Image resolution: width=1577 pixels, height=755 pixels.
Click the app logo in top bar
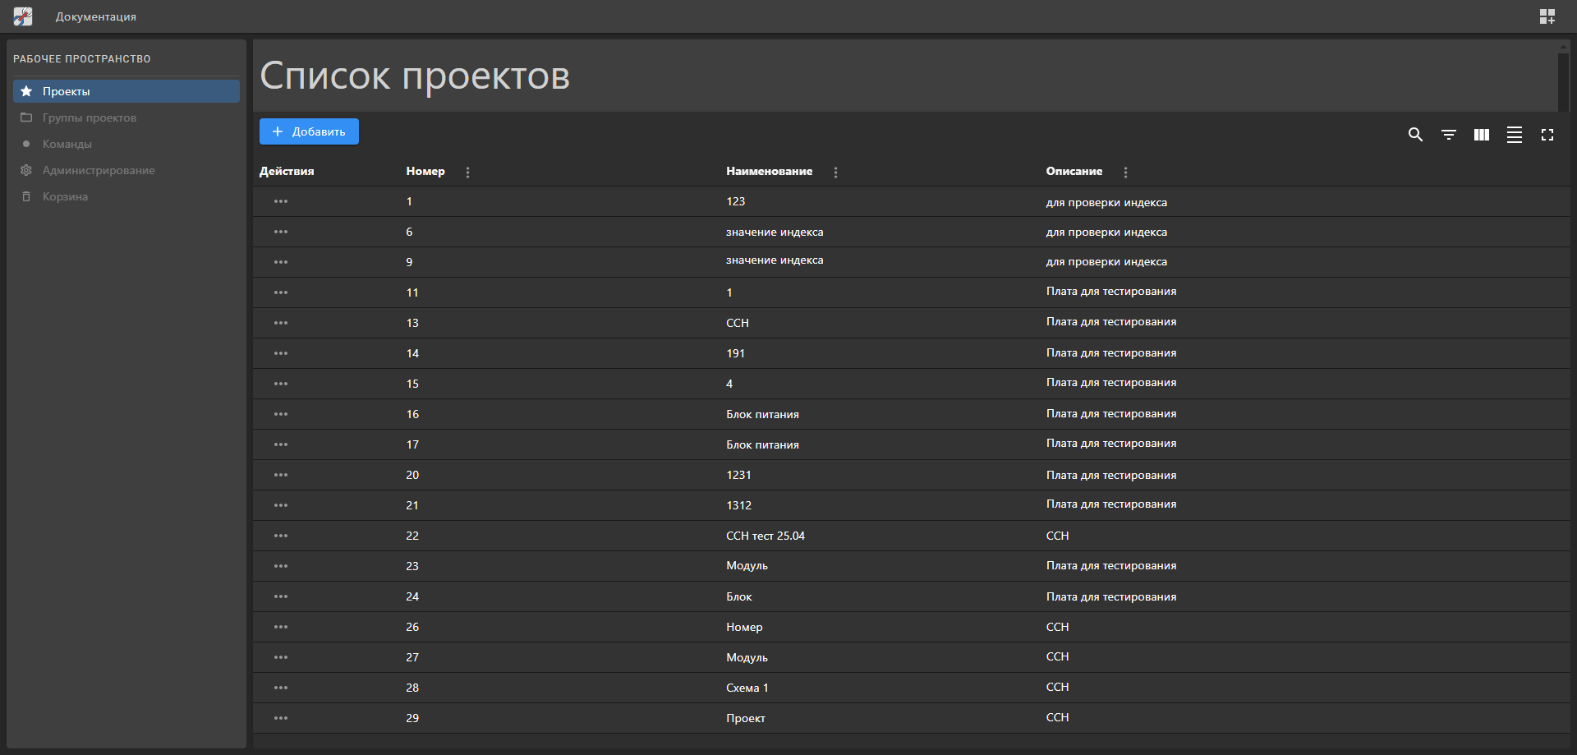click(23, 16)
